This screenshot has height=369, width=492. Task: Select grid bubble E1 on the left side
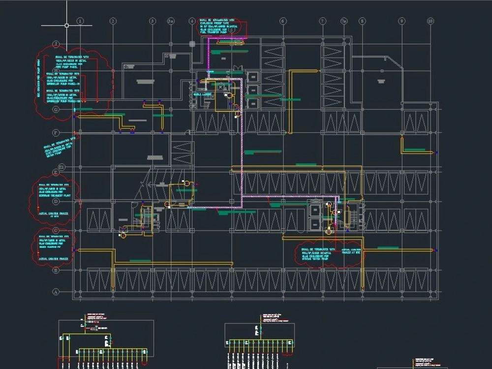pos(61,167)
